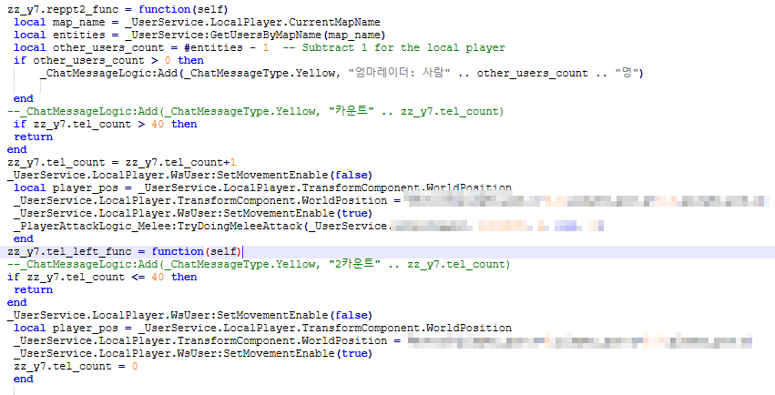Click the first 'return' statement
This screenshot has width=775, height=395.
pyautogui.click(x=33, y=137)
